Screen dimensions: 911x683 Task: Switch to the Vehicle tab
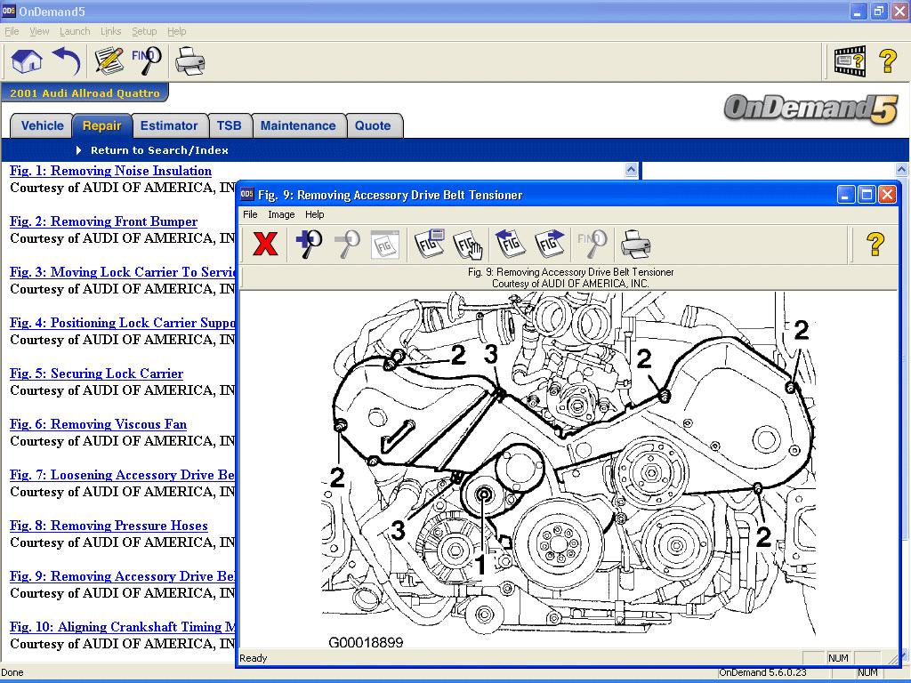[42, 126]
